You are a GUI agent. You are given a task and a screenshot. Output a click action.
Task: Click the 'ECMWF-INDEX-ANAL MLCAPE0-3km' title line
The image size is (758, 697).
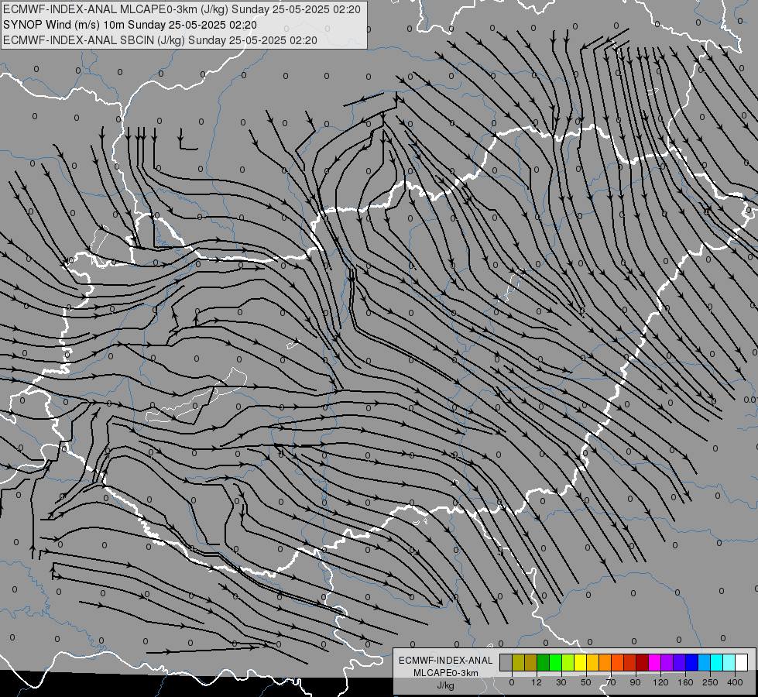pyautogui.click(x=181, y=9)
